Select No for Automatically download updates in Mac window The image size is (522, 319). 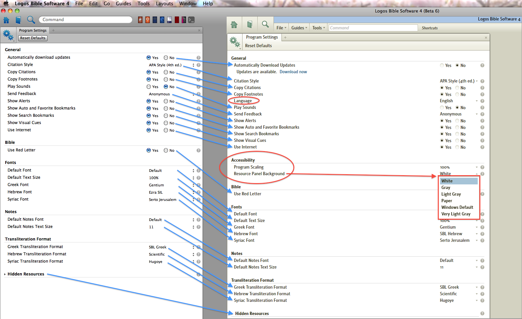click(x=166, y=58)
